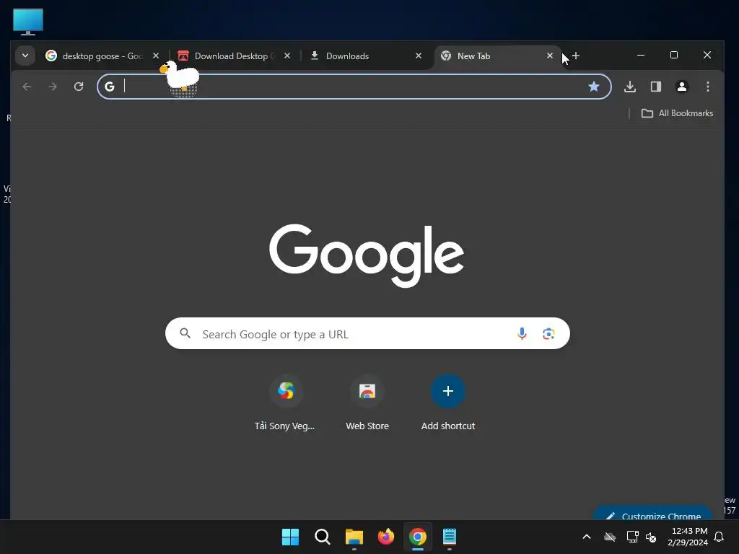Click the Google logo
The height and width of the screenshot is (554, 739).
click(367, 255)
